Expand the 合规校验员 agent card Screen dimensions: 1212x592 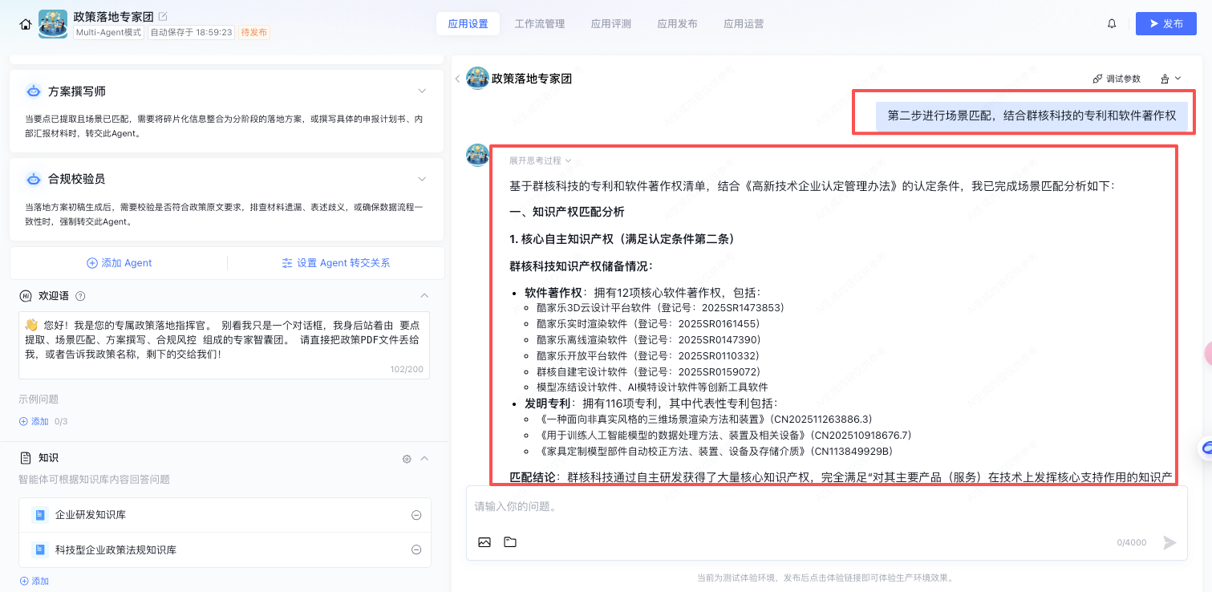pyautogui.click(x=422, y=178)
